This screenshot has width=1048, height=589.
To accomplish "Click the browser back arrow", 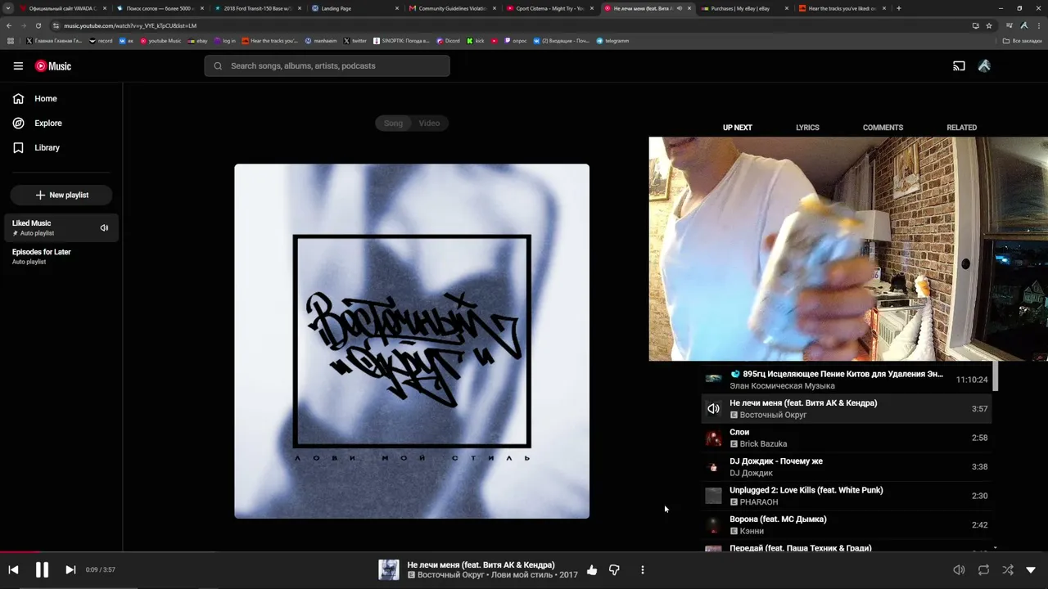I will click(9, 25).
